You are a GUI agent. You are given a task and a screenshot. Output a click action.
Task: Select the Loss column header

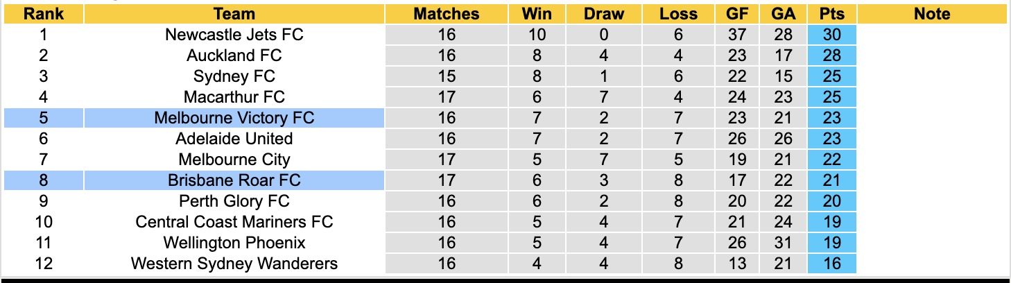677,14
